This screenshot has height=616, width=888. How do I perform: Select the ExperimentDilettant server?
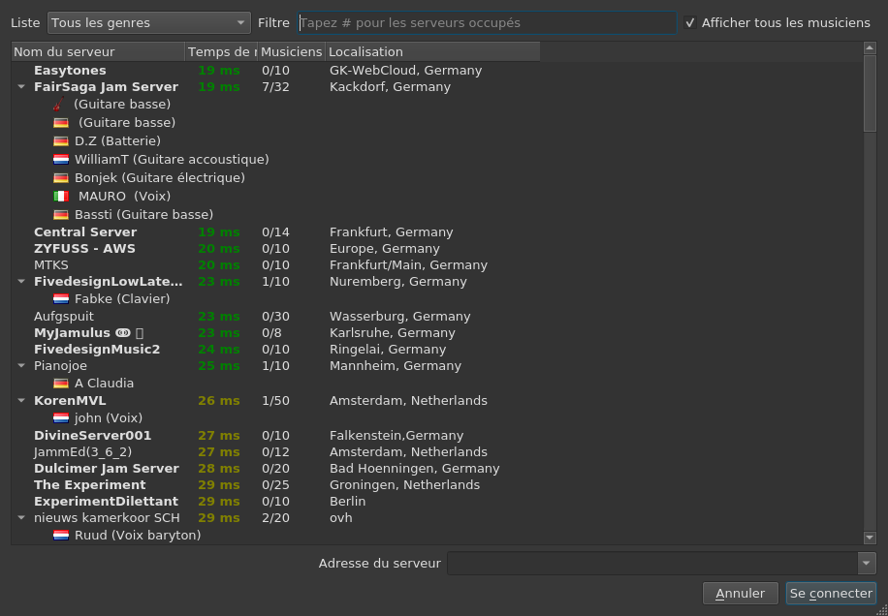(106, 501)
